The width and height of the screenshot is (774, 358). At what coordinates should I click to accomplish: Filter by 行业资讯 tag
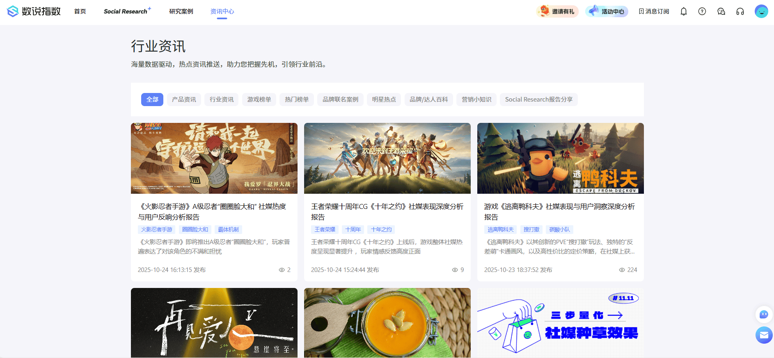pos(222,100)
